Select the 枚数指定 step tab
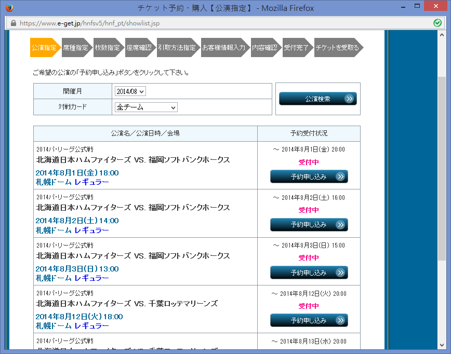 tap(109, 47)
